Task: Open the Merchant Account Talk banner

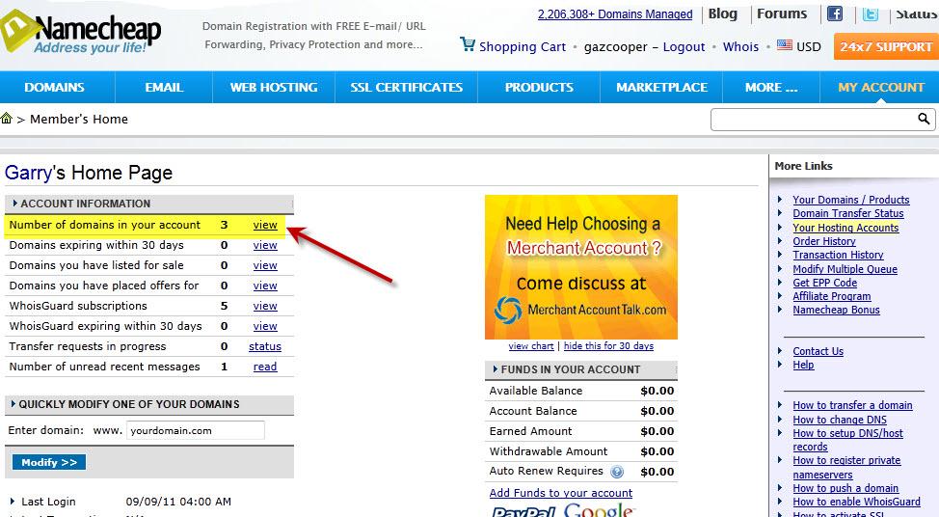Action: pyautogui.click(x=580, y=266)
